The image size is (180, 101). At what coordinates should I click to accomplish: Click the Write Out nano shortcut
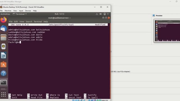pos(35,95)
